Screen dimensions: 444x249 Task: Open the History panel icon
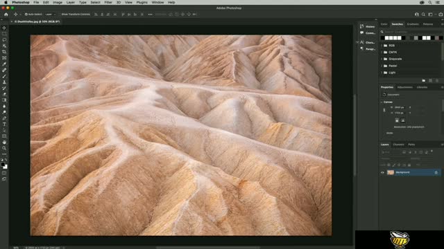361,26
